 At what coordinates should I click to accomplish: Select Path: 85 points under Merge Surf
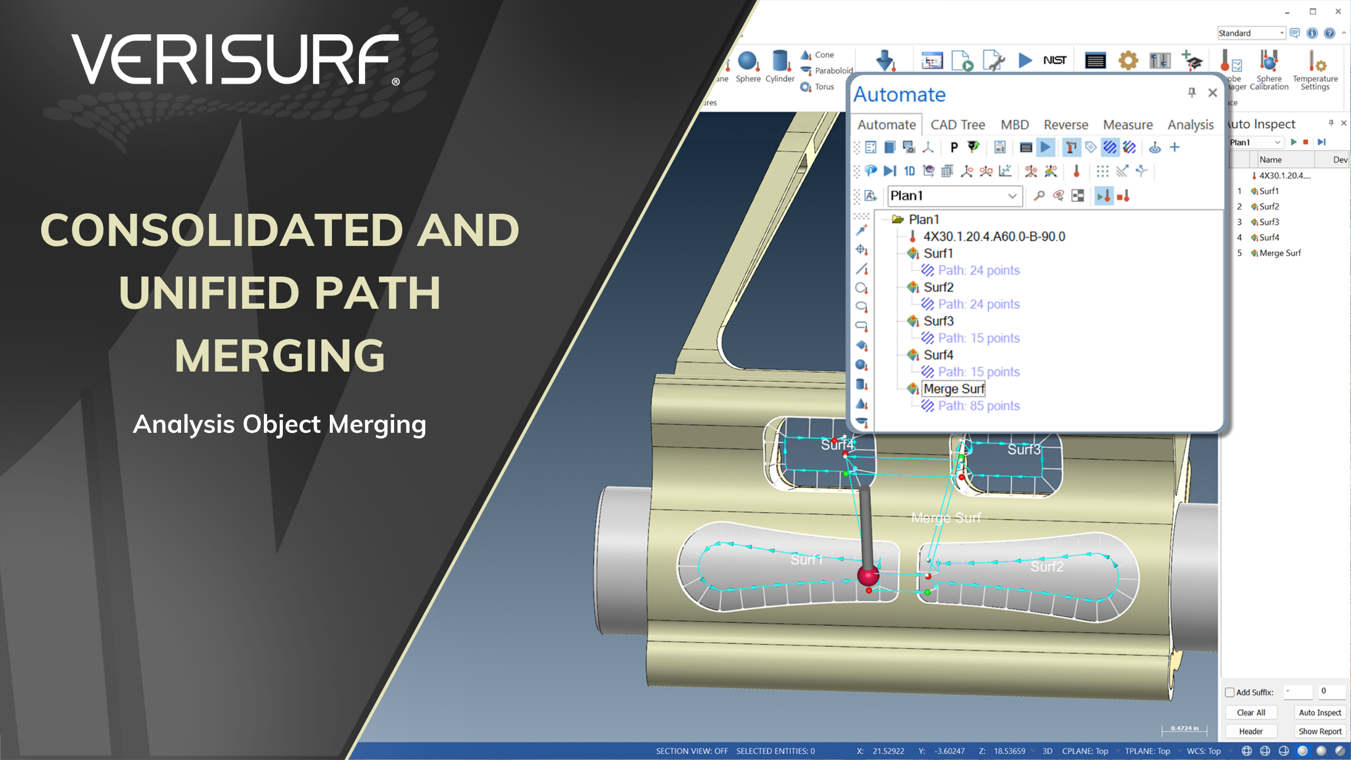[979, 406]
